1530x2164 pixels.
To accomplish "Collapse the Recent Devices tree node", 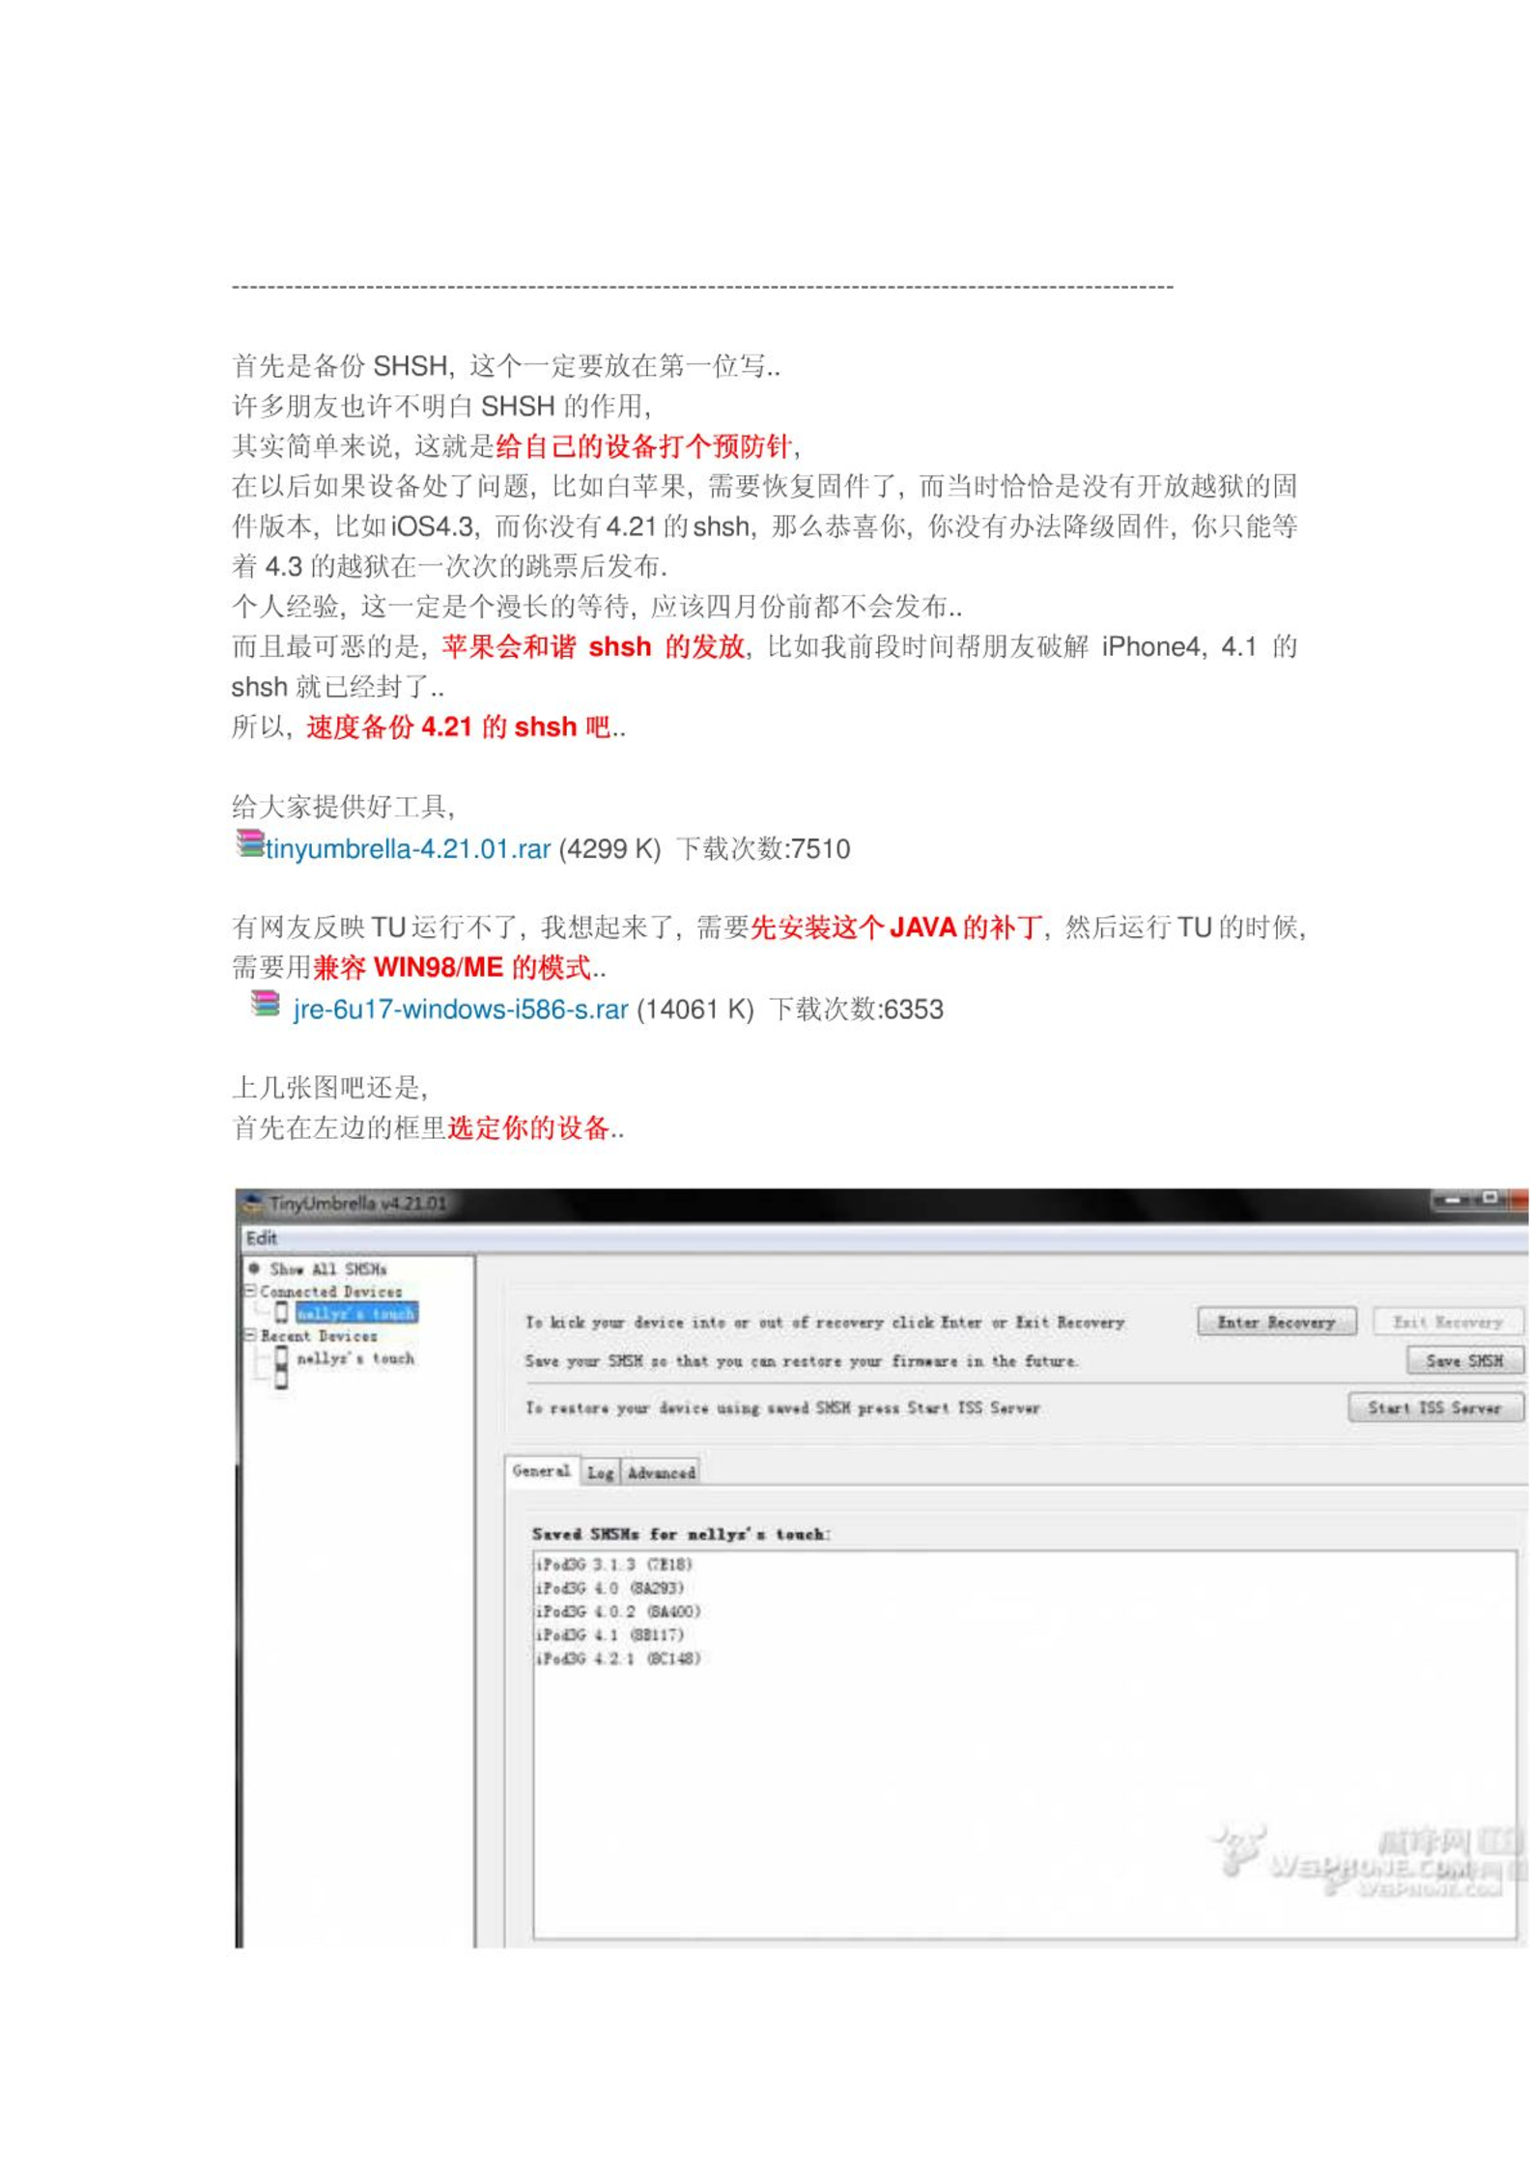I will click(249, 1335).
